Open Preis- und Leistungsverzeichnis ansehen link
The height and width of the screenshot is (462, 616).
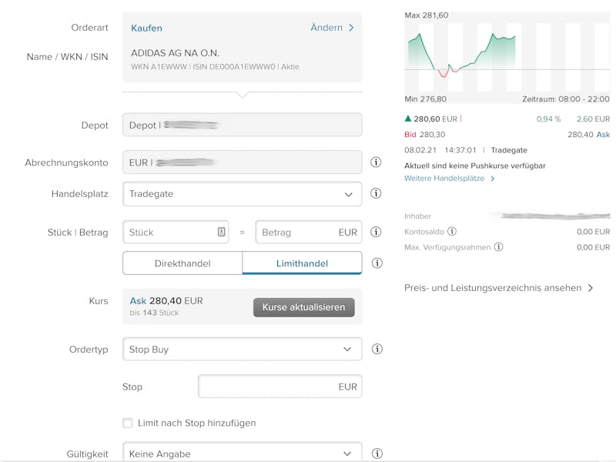tap(493, 288)
